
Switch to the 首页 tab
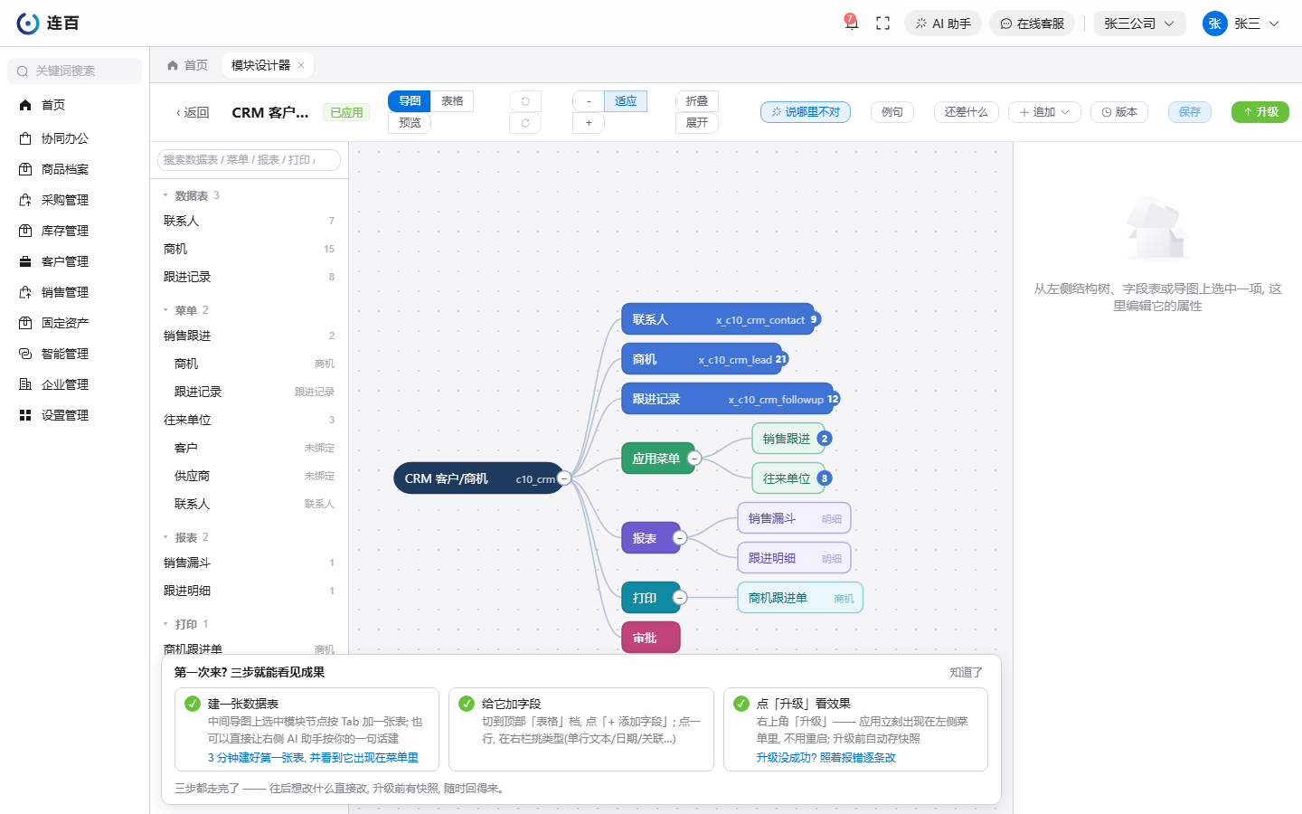point(188,65)
